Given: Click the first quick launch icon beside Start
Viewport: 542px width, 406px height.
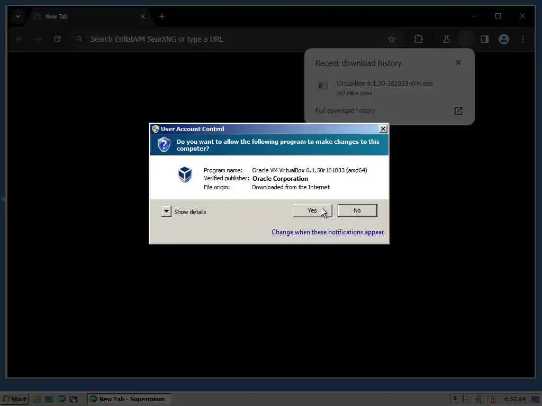Looking at the screenshot, I should tap(37, 400).
